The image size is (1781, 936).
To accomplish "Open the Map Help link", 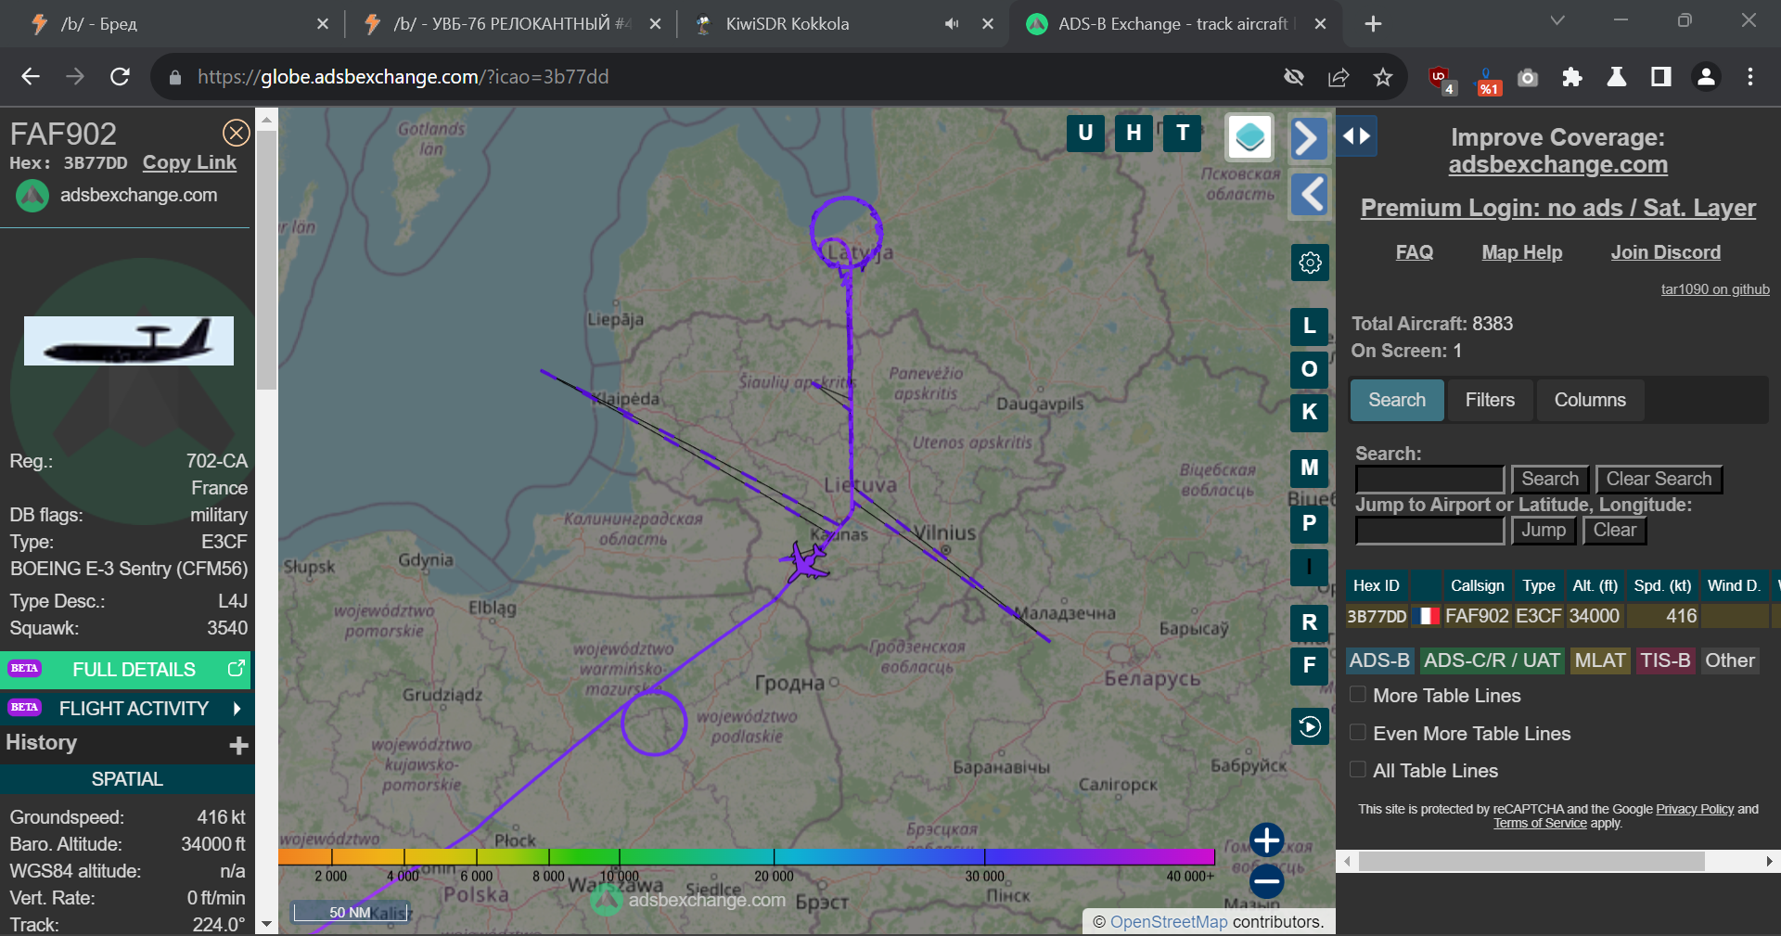I will (x=1522, y=252).
